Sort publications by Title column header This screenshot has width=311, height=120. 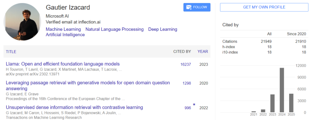click(11, 52)
